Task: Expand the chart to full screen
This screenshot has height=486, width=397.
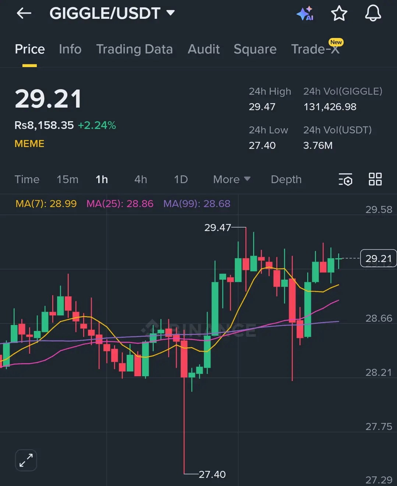Action: pyautogui.click(x=26, y=460)
